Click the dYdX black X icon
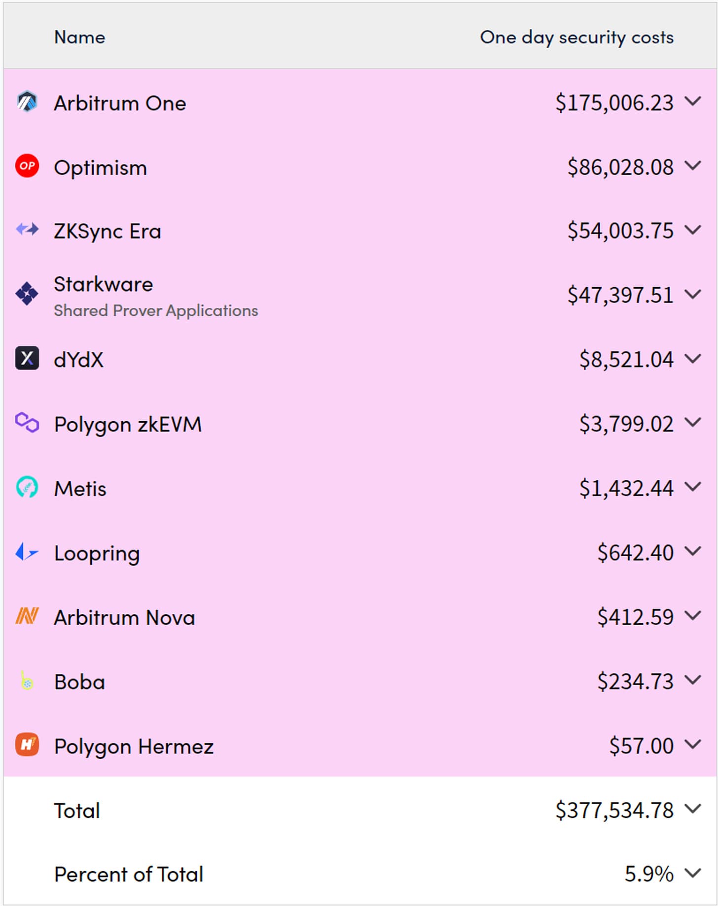Viewport: 718px width, 906px height. 27,358
